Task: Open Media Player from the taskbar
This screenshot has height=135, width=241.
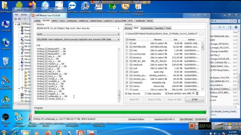Action: [37, 133]
